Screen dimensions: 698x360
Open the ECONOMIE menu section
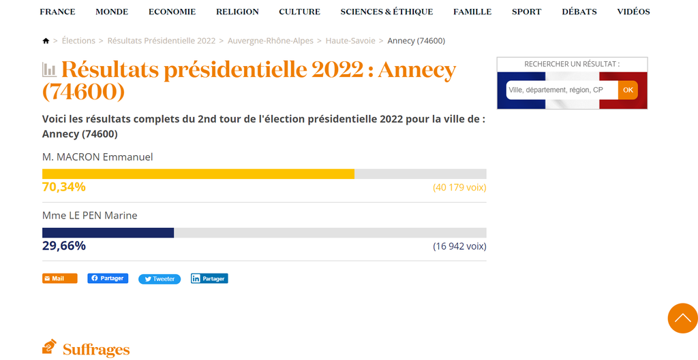point(172,12)
